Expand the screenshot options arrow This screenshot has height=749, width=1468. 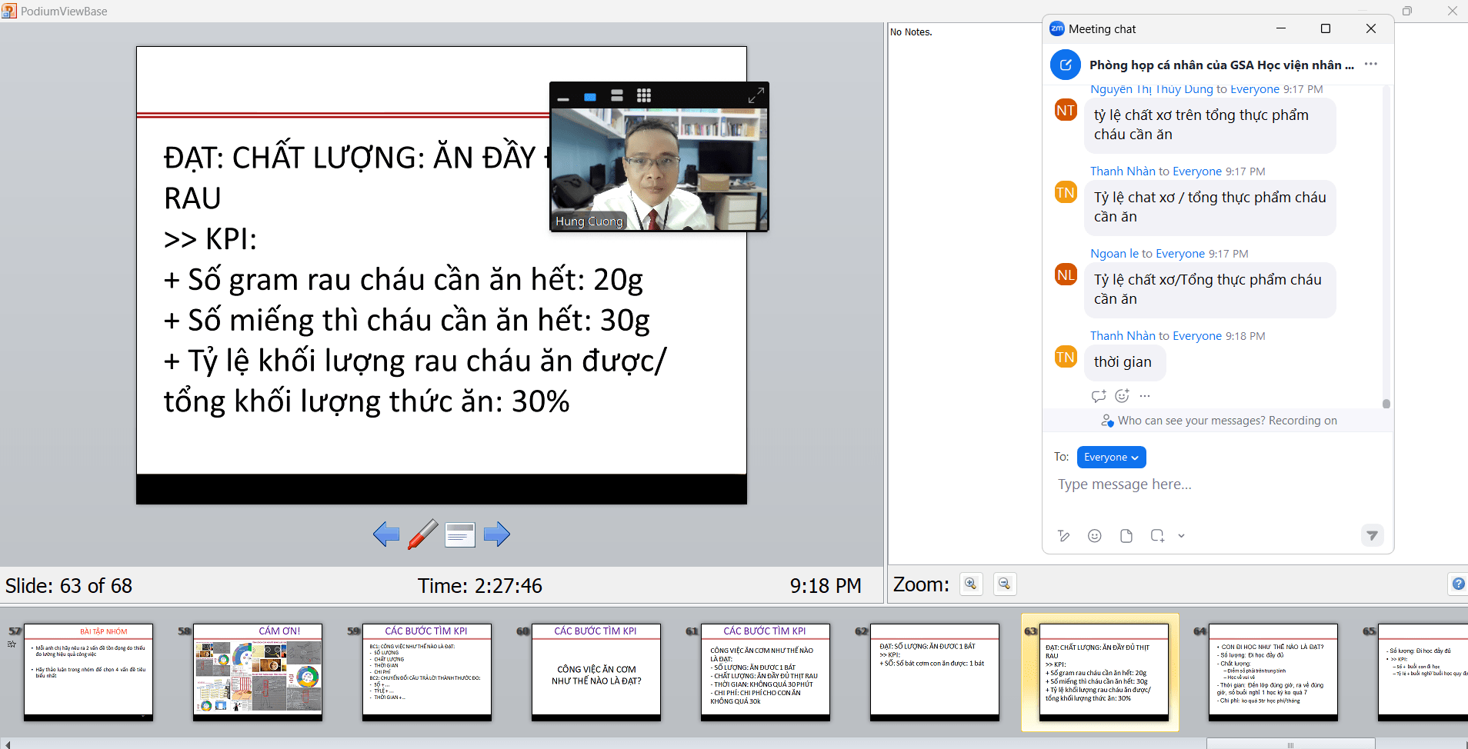click(x=1181, y=536)
